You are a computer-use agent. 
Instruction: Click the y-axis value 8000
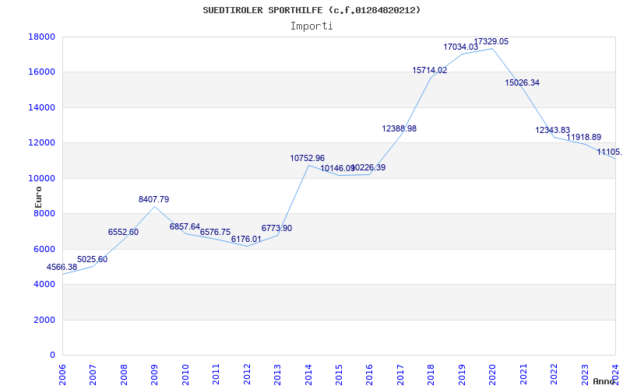pos(44,213)
